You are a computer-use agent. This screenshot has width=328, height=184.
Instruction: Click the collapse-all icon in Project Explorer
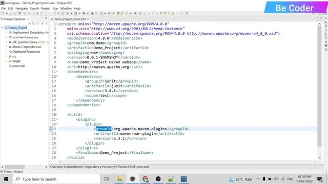[x=30, y=24]
